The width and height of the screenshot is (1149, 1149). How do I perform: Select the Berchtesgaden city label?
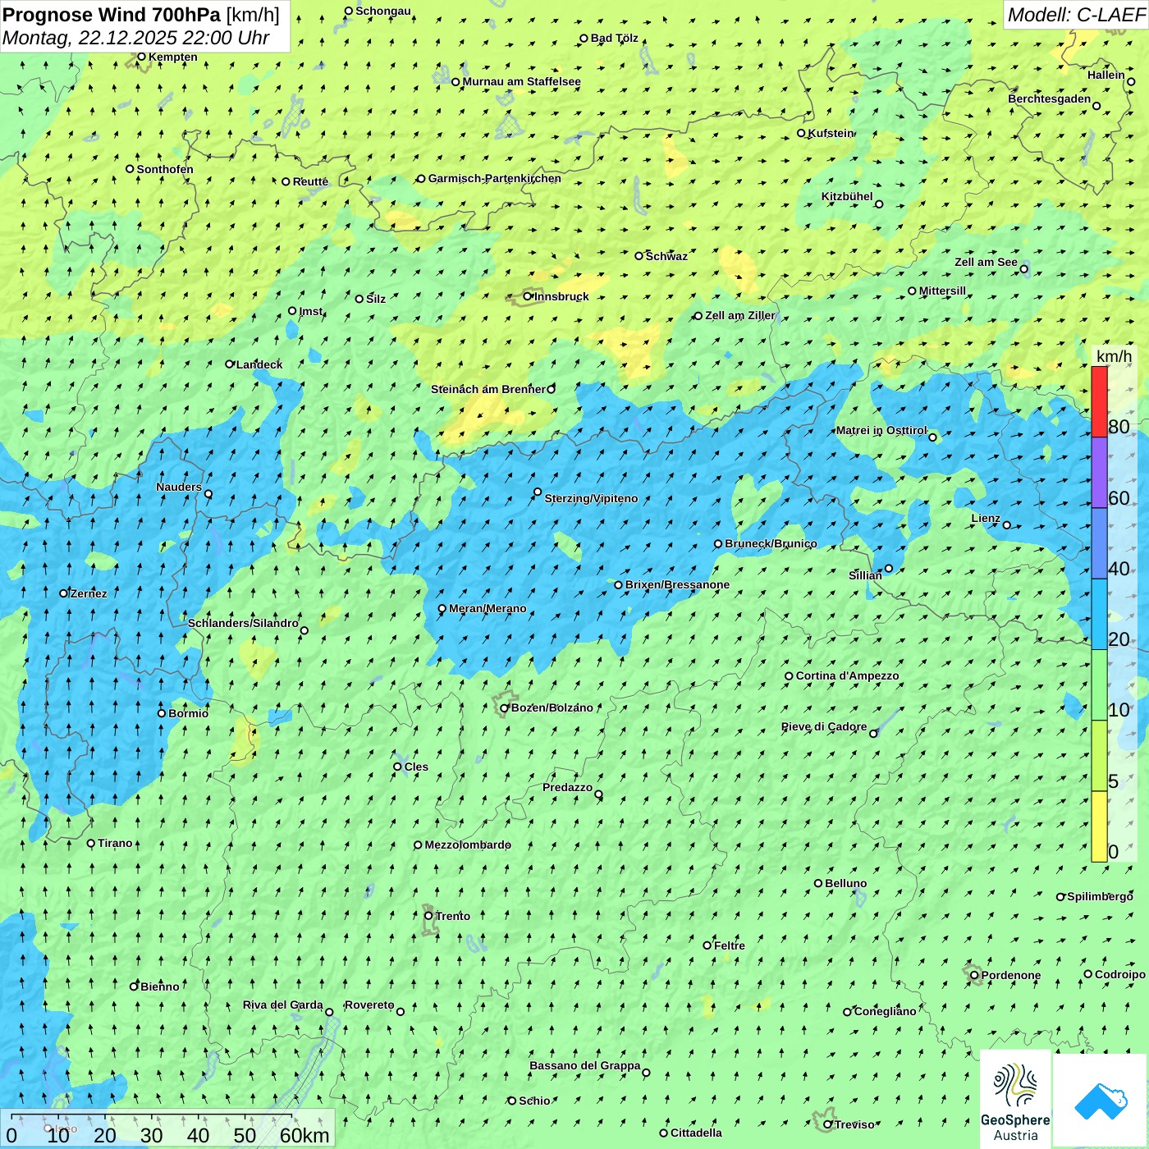[x=1049, y=98]
